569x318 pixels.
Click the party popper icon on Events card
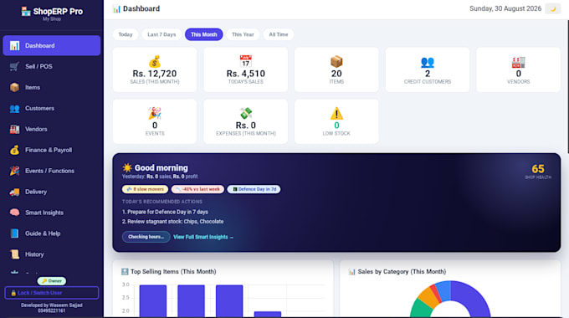click(x=155, y=114)
